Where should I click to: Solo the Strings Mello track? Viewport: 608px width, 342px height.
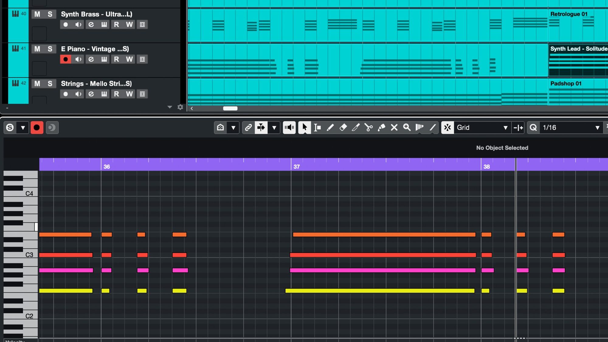tap(50, 84)
